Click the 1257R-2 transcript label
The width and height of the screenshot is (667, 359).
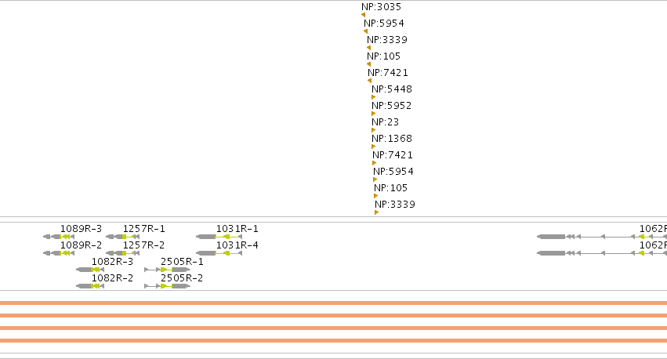point(143,245)
